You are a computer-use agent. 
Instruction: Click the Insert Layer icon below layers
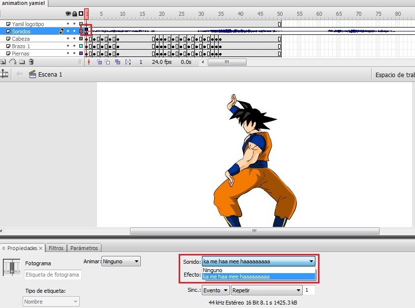(x=3, y=62)
